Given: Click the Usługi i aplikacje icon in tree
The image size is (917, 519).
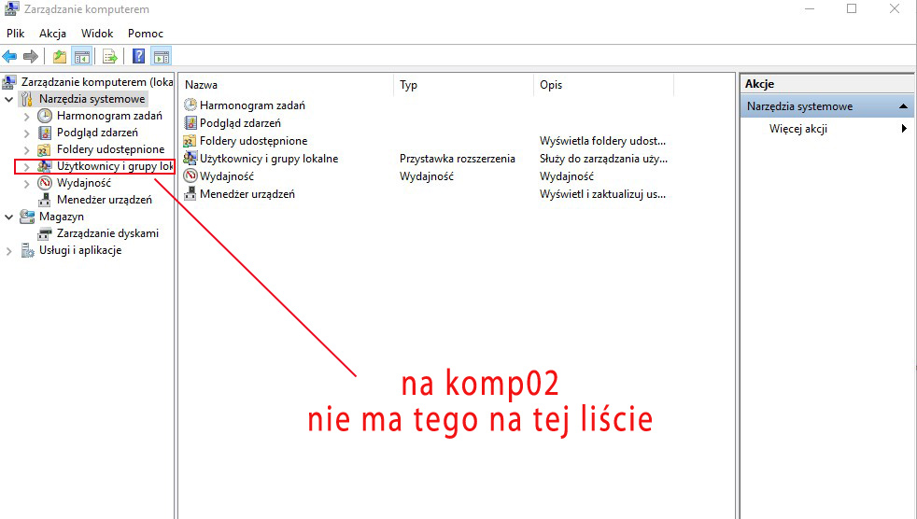Looking at the screenshot, I should (27, 250).
